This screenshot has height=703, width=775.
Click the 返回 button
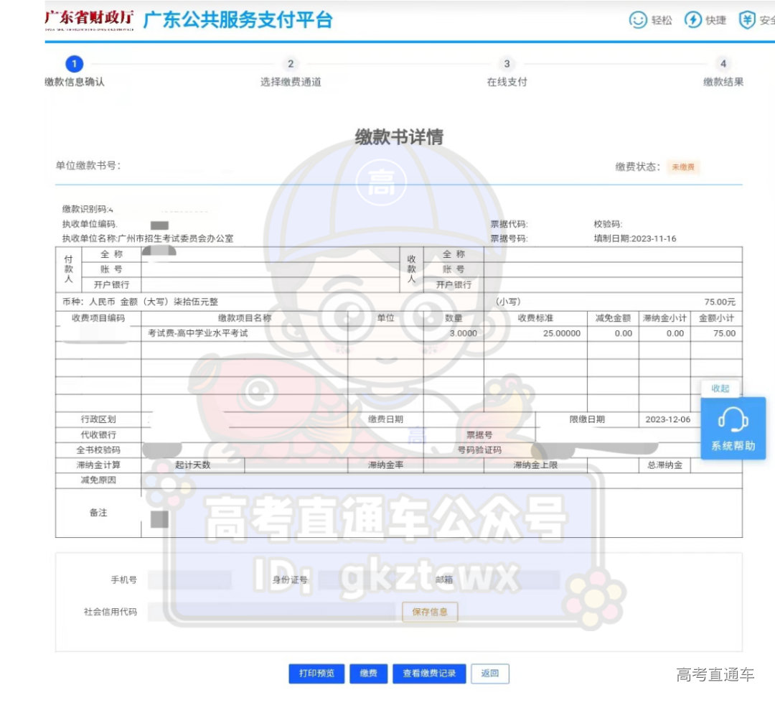click(x=490, y=674)
